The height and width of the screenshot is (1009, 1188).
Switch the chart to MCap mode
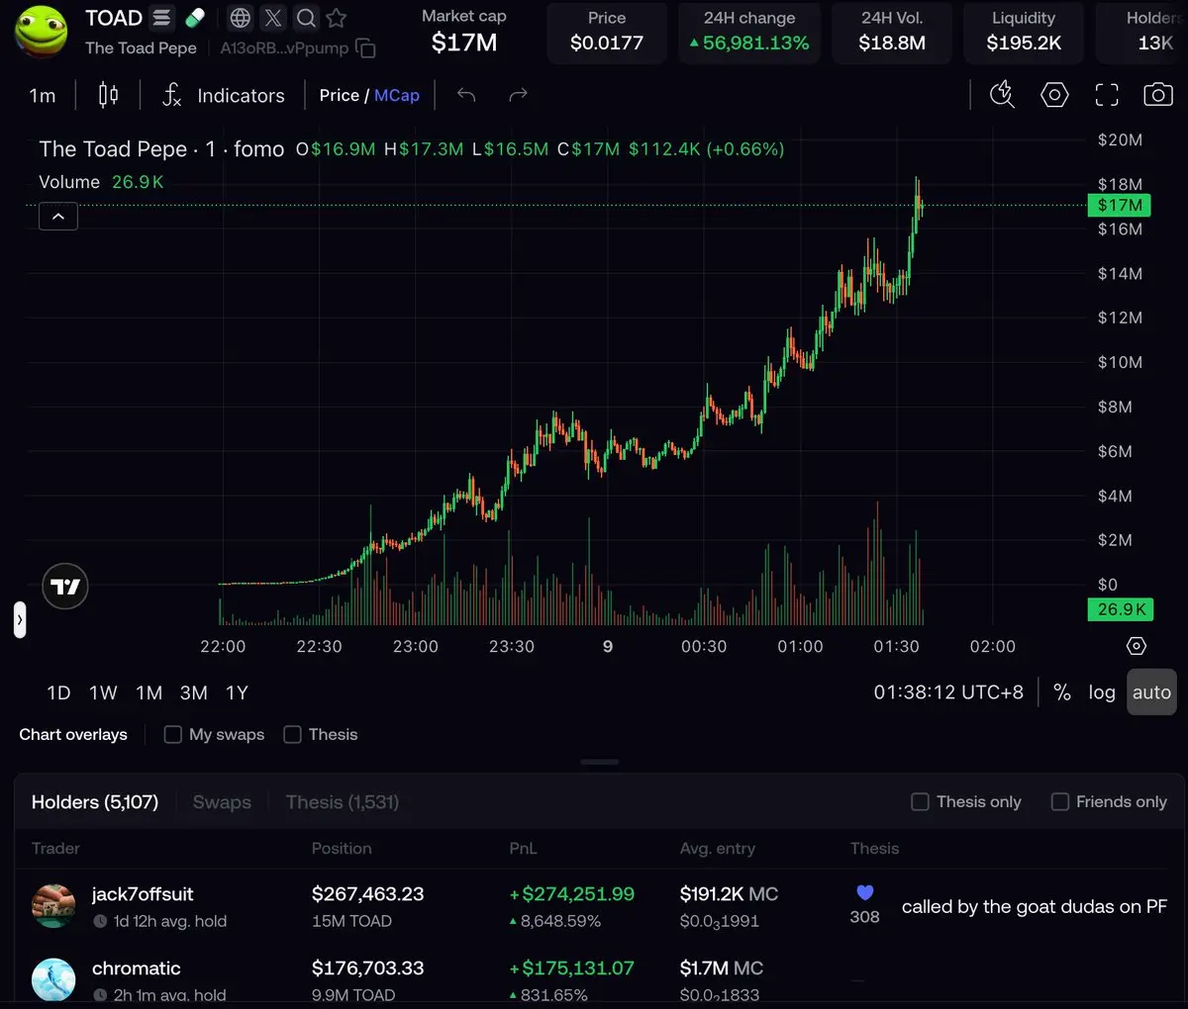[x=397, y=95]
